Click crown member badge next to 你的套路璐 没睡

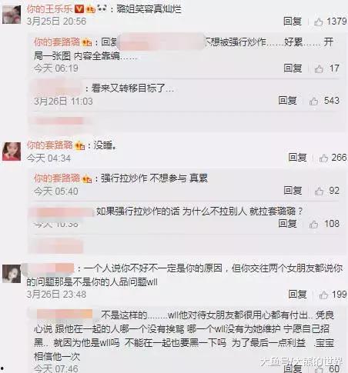click(x=80, y=146)
